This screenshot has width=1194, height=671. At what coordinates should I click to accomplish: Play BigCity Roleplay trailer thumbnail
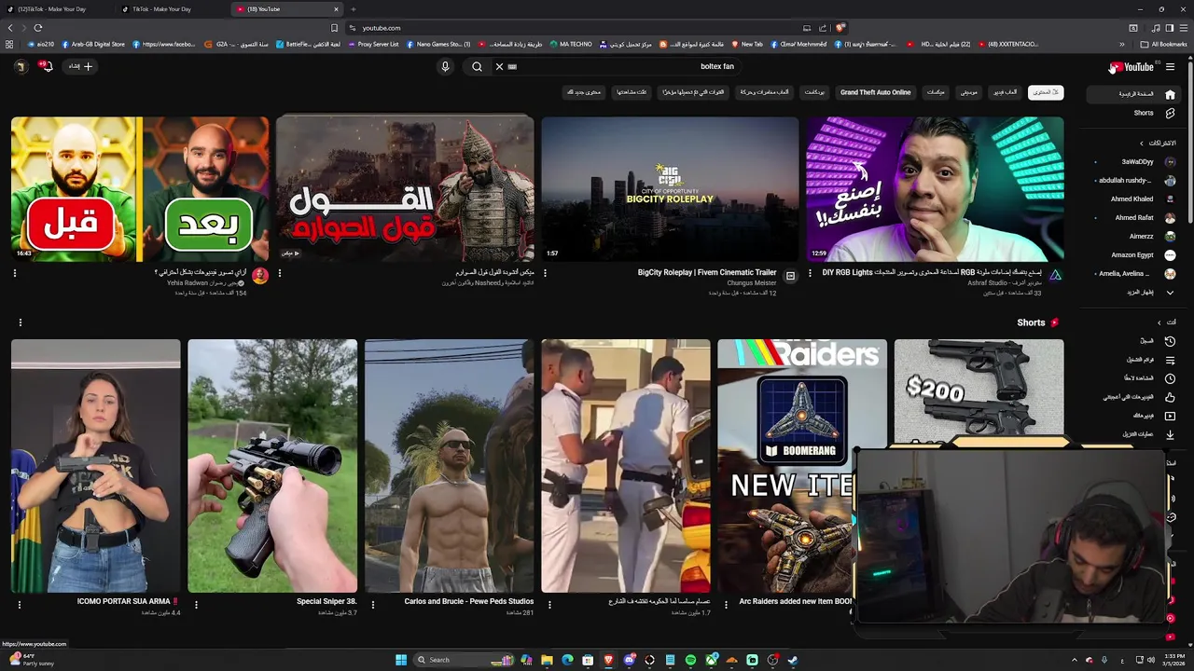tap(670, 189)
